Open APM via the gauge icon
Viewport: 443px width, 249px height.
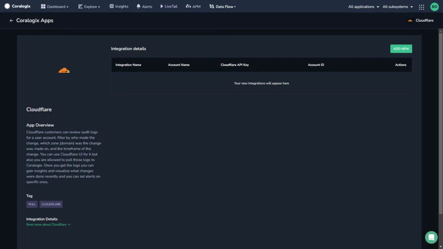[x=188, y=6]
